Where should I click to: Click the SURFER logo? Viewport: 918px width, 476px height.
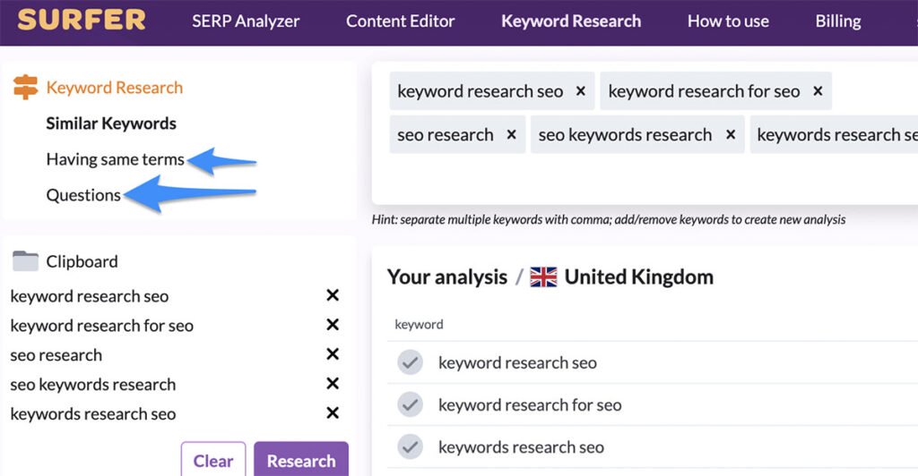[x=82, y=20]
